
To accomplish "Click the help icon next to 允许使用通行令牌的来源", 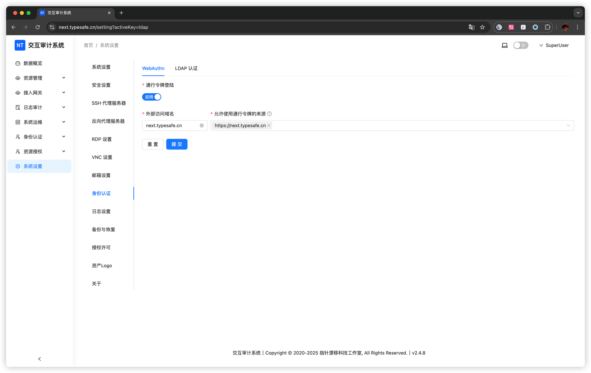I will (x=269, y=114).
